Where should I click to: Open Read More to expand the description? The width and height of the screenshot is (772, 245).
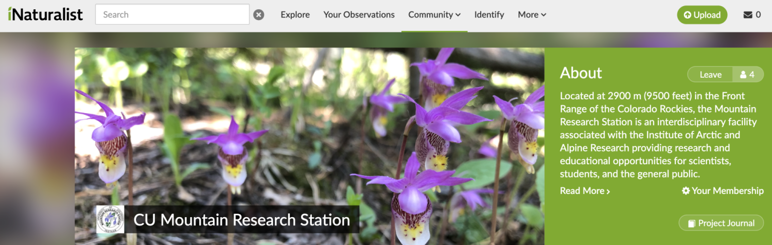[585, 191]
